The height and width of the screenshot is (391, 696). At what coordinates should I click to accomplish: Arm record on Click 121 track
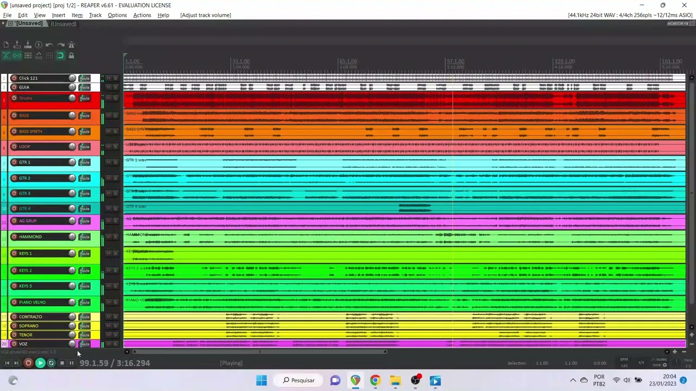14,78
